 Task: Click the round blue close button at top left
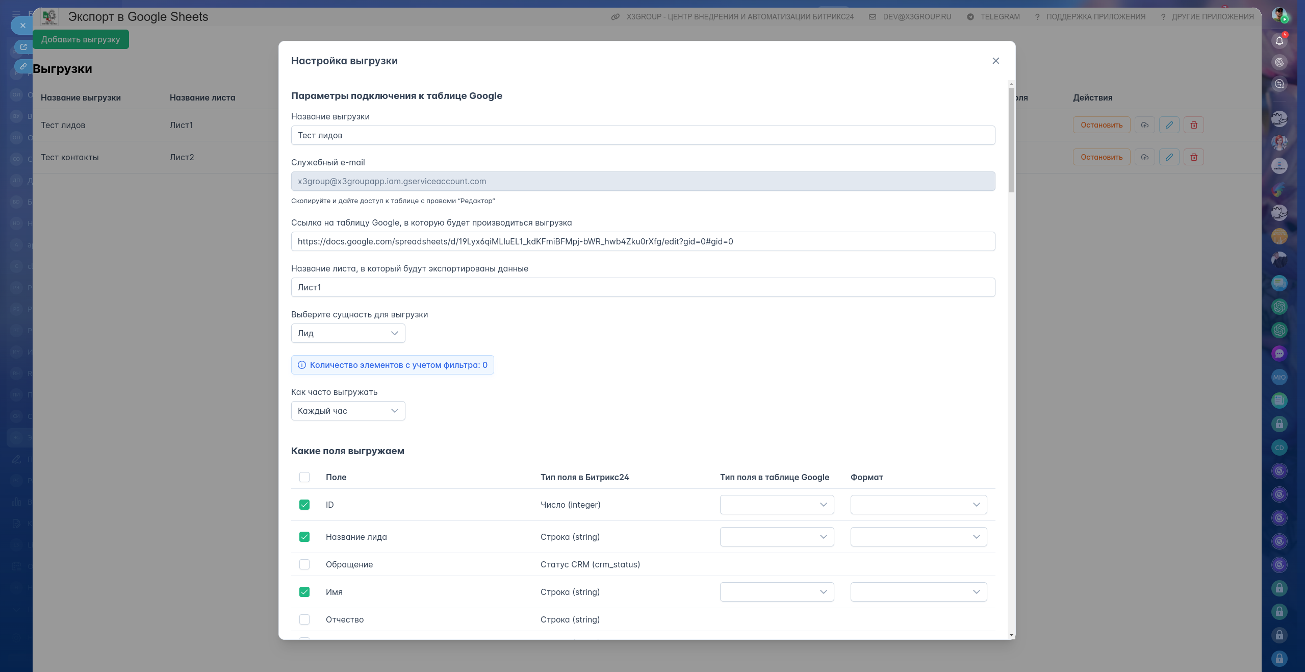(x=22, y=25)
